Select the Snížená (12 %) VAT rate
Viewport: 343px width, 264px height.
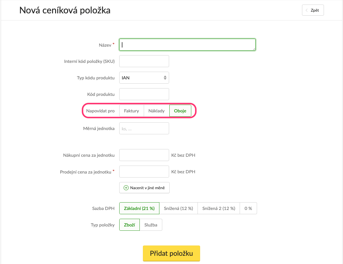(178, 208)
